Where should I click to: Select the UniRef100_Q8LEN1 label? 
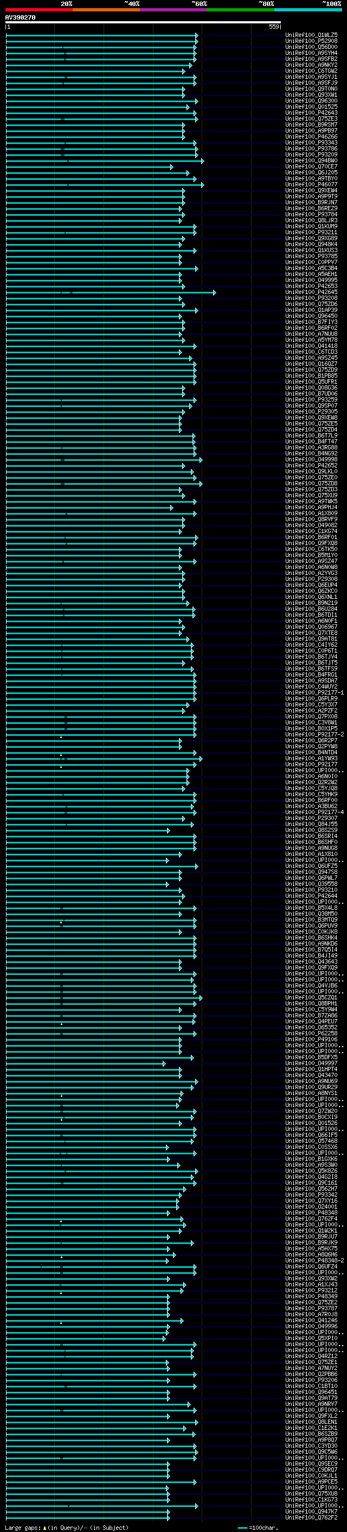point(311,1422)
